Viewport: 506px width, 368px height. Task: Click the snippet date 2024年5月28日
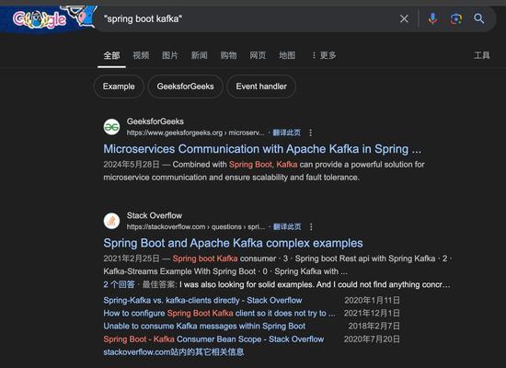[x=132, y=165]
